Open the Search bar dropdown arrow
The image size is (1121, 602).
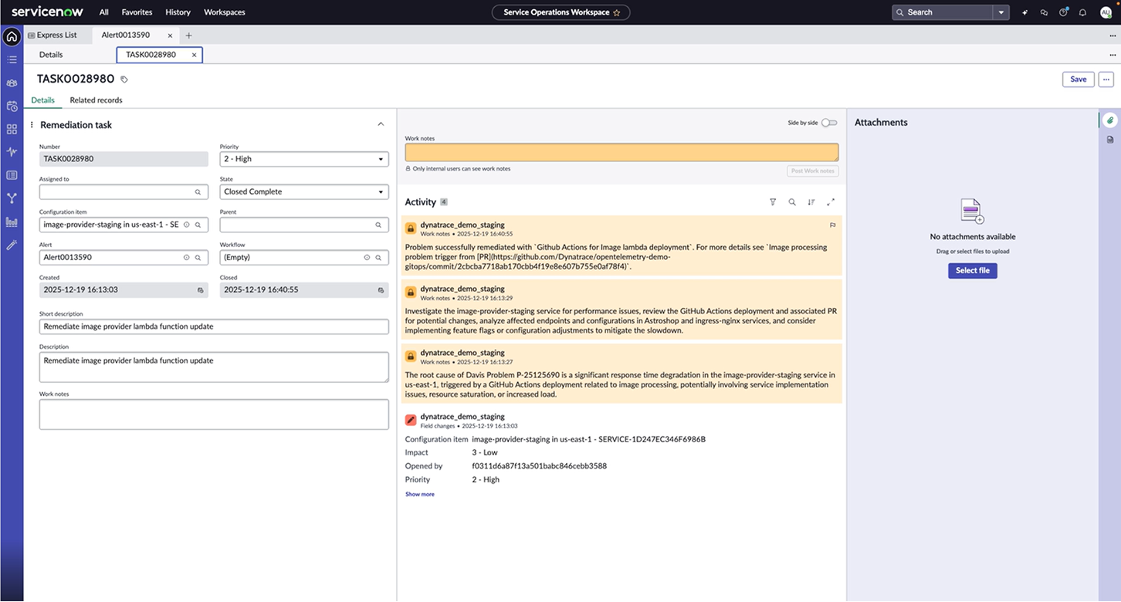tap(1001, 12)
